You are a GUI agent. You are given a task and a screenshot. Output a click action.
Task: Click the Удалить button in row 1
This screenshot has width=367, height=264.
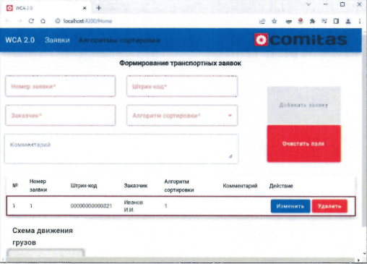click(x=329, y=206)
